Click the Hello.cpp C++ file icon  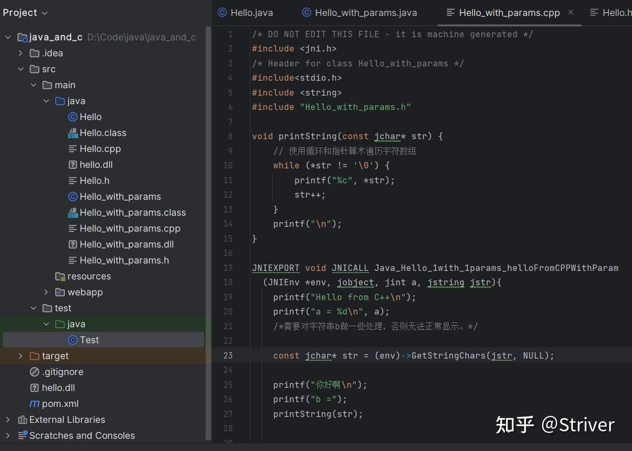pos(73,149)
